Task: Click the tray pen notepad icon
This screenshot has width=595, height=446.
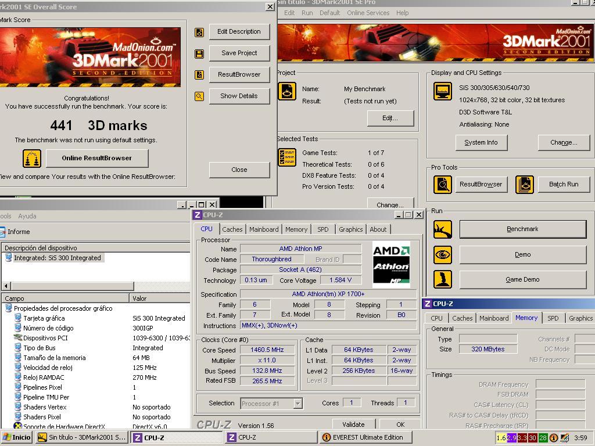Action: coord(565,438)
